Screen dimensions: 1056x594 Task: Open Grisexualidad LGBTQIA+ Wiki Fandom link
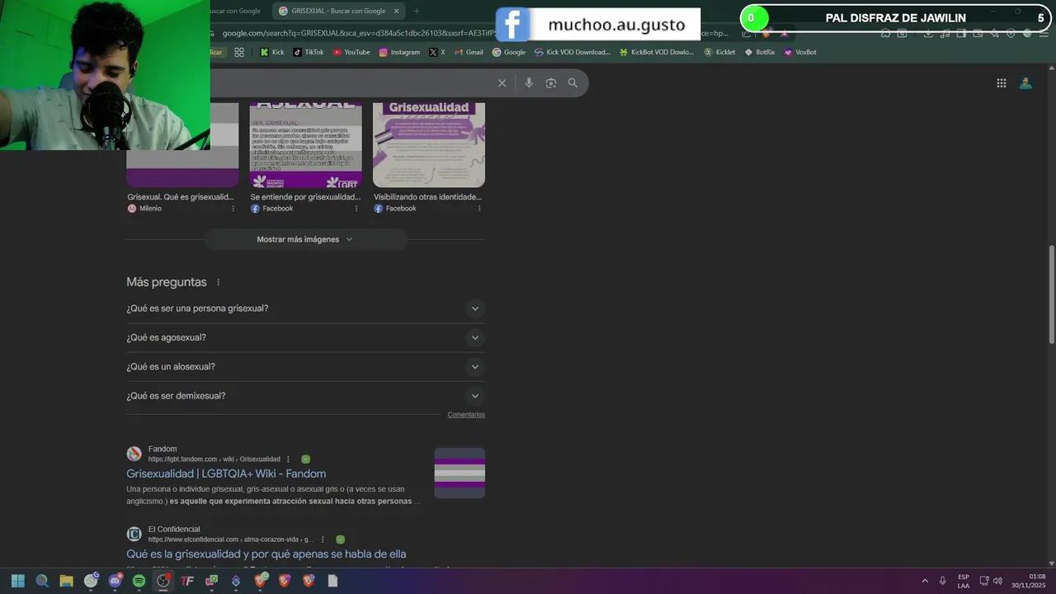(226, 474)
